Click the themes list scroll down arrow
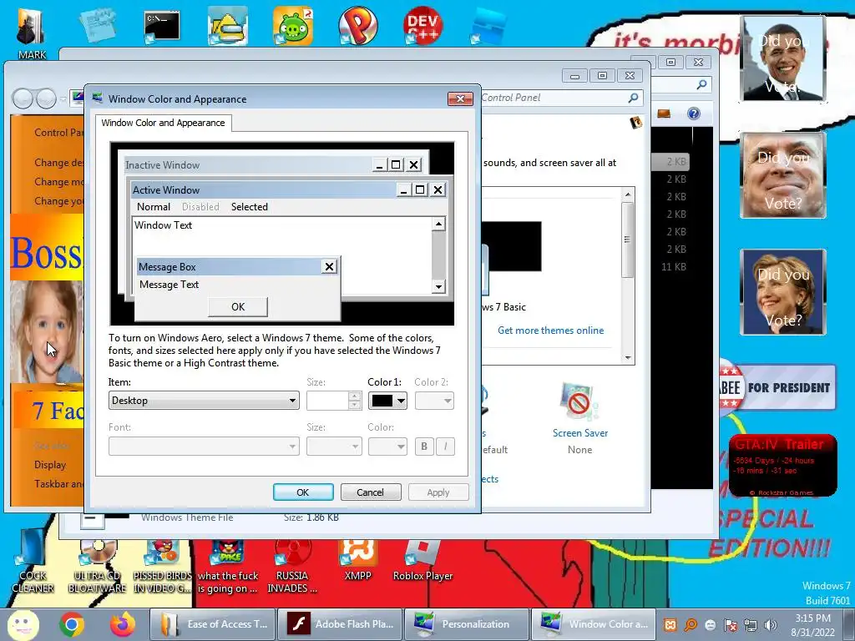This screenshot has width=855, height=641. click(x=628, y=358)
